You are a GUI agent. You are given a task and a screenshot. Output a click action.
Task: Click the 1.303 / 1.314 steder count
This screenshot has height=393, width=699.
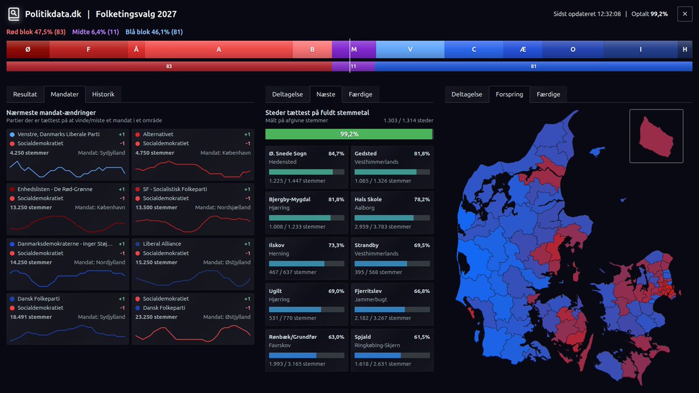(x=408, y=121)
